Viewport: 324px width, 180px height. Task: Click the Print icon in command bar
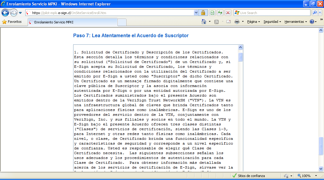tap(237, 22)
